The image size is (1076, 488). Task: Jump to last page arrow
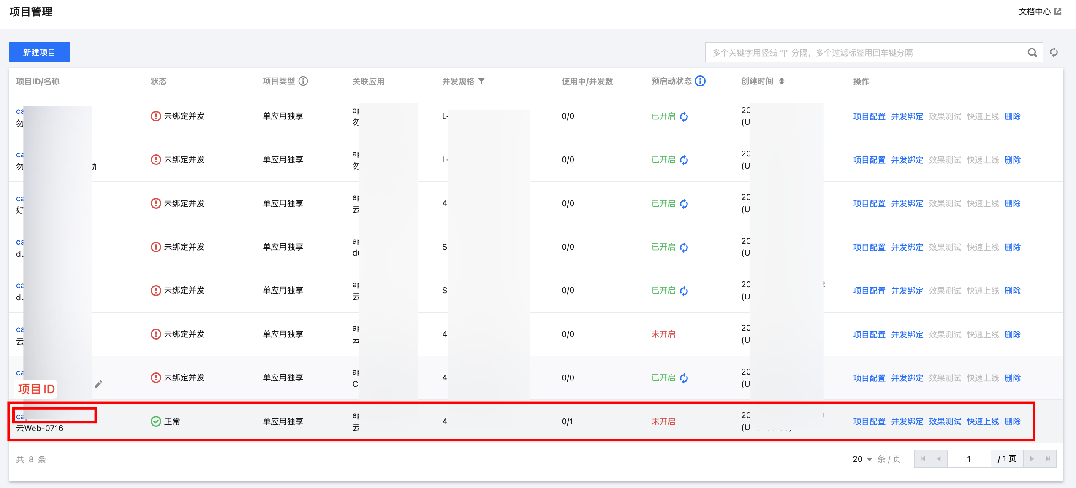(x=1048, y=459)
